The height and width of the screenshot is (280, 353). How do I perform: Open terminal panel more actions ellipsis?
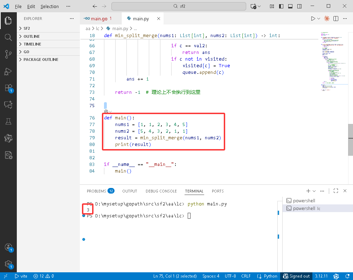[x=322, y=191]
